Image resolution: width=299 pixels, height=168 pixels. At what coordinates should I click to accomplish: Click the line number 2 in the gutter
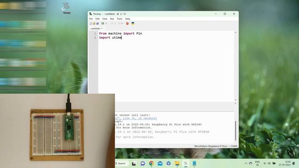point(95,37)
